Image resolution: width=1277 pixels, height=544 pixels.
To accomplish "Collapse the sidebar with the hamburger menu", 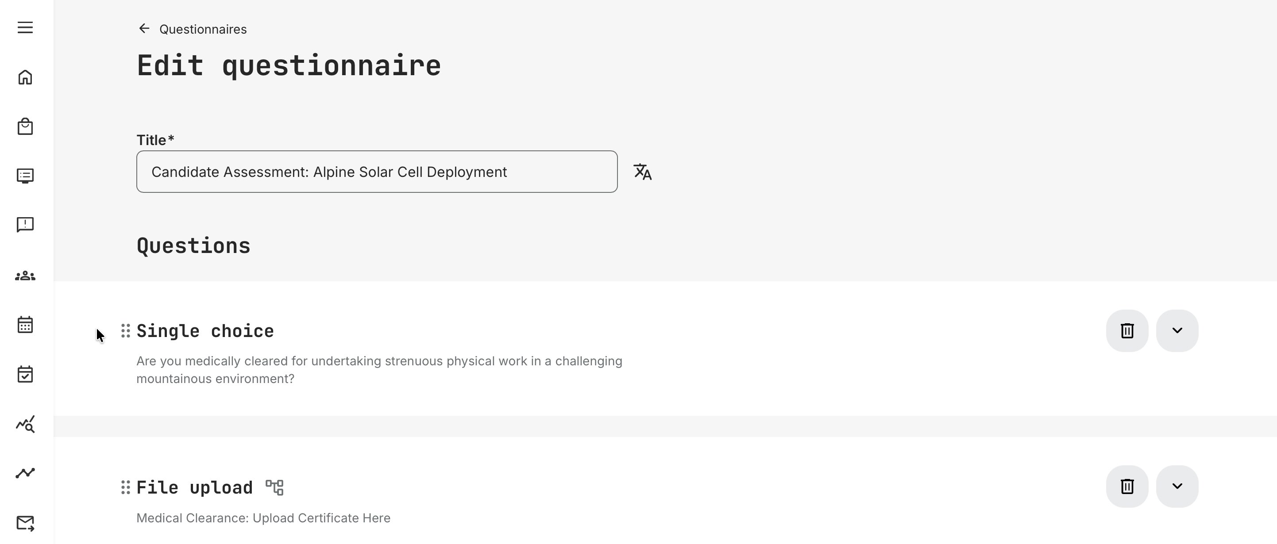I will click(x=25, y=27).
